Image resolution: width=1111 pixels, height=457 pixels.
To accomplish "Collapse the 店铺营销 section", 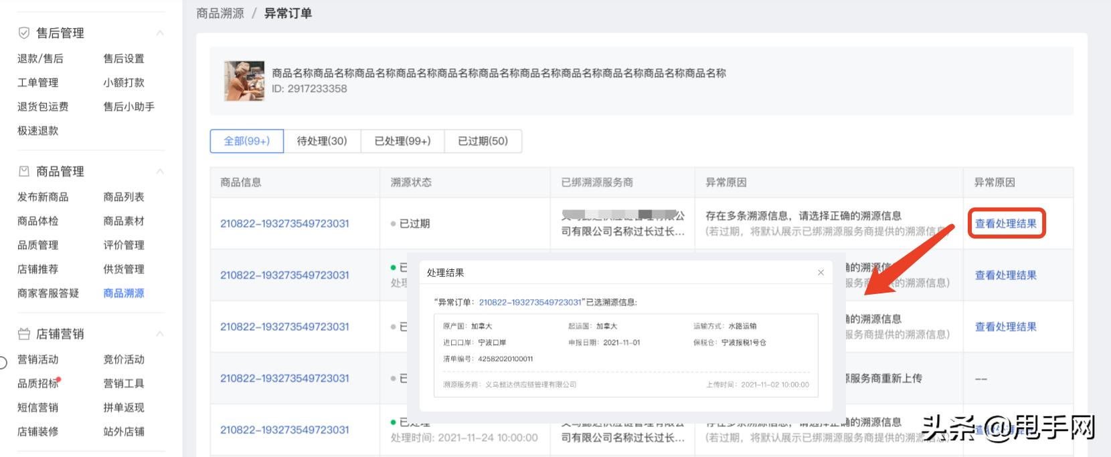I will tap(160, 333).
